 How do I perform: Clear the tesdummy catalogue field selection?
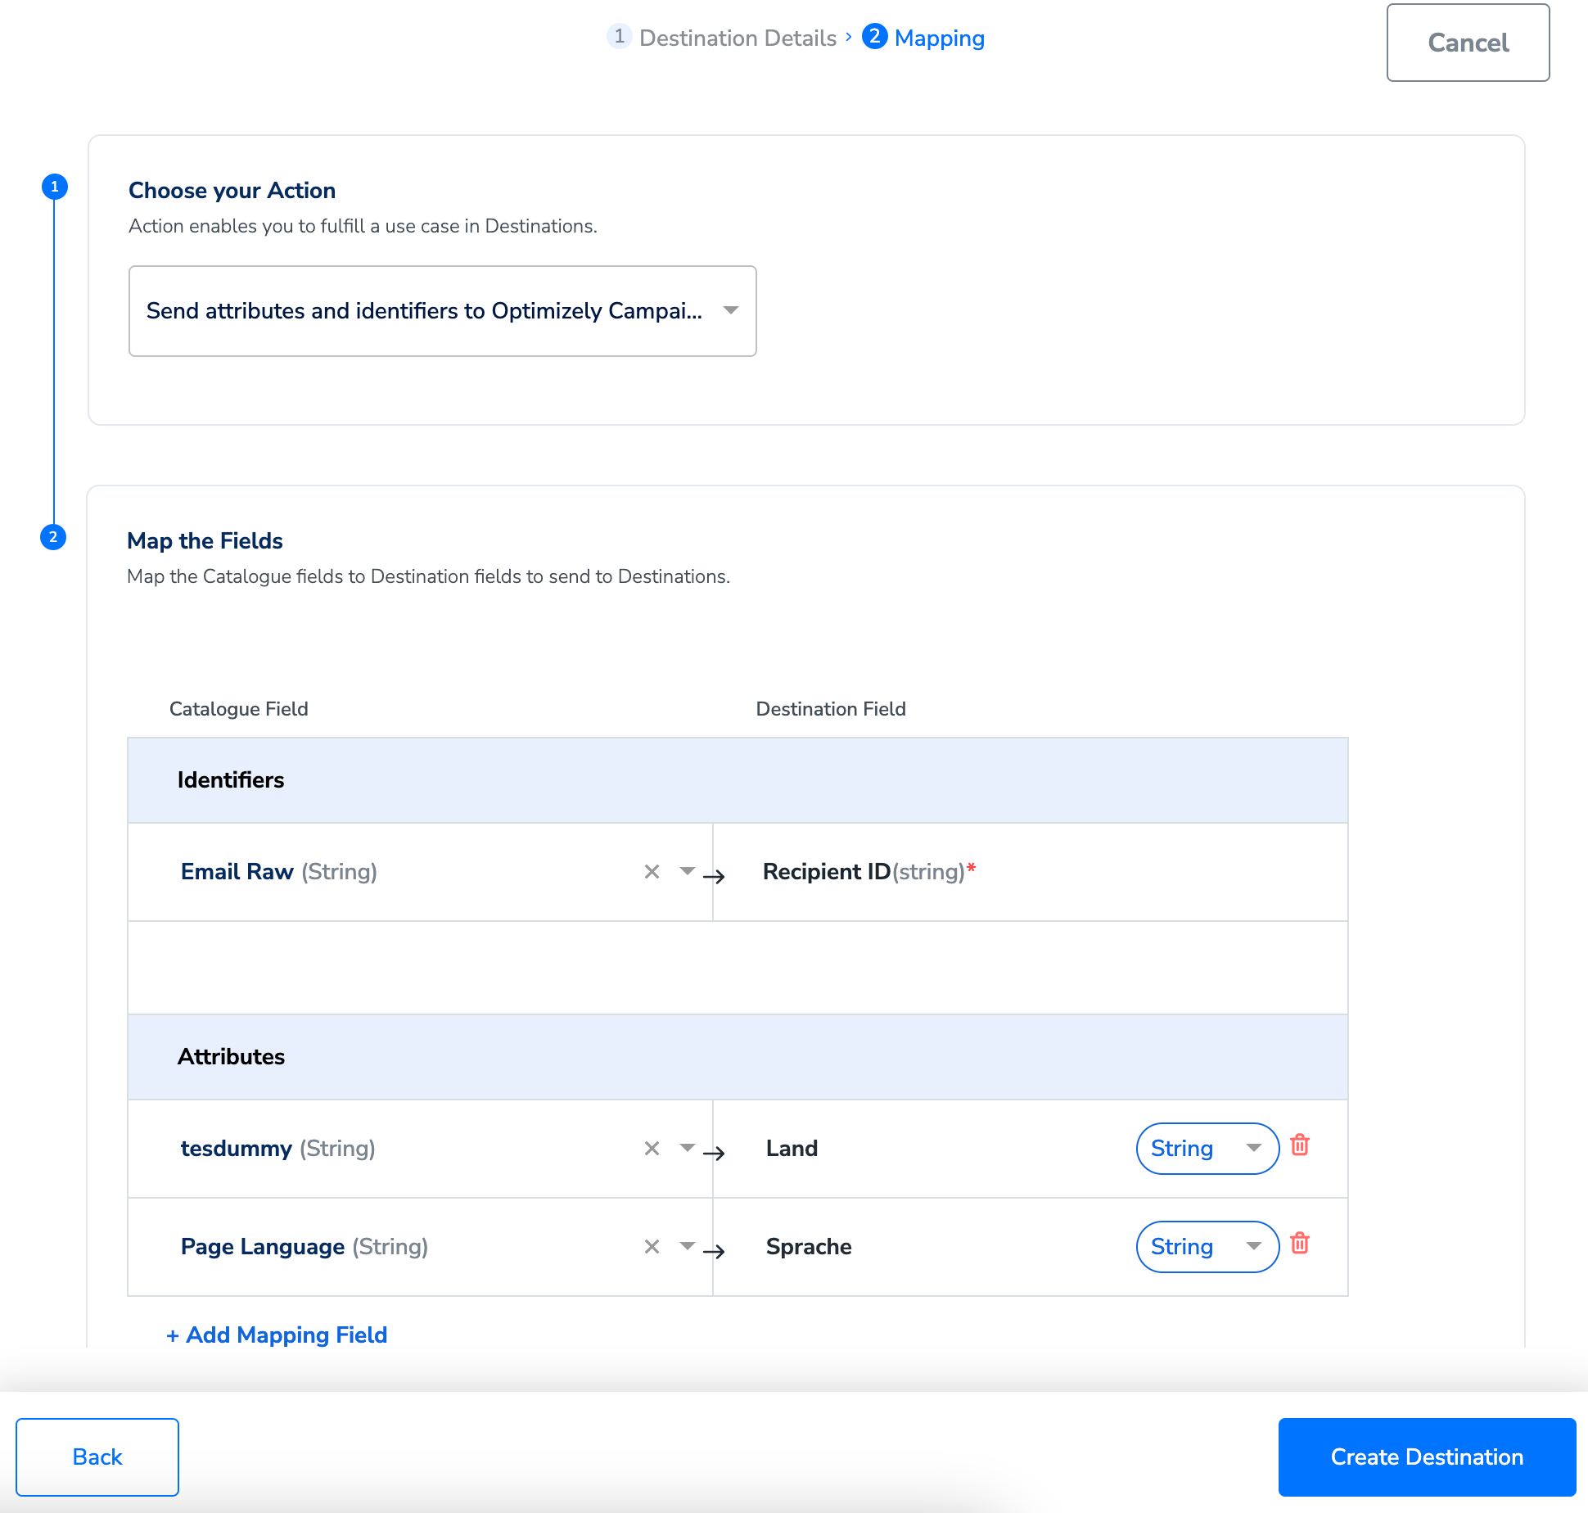click(x=652, y=1149)
